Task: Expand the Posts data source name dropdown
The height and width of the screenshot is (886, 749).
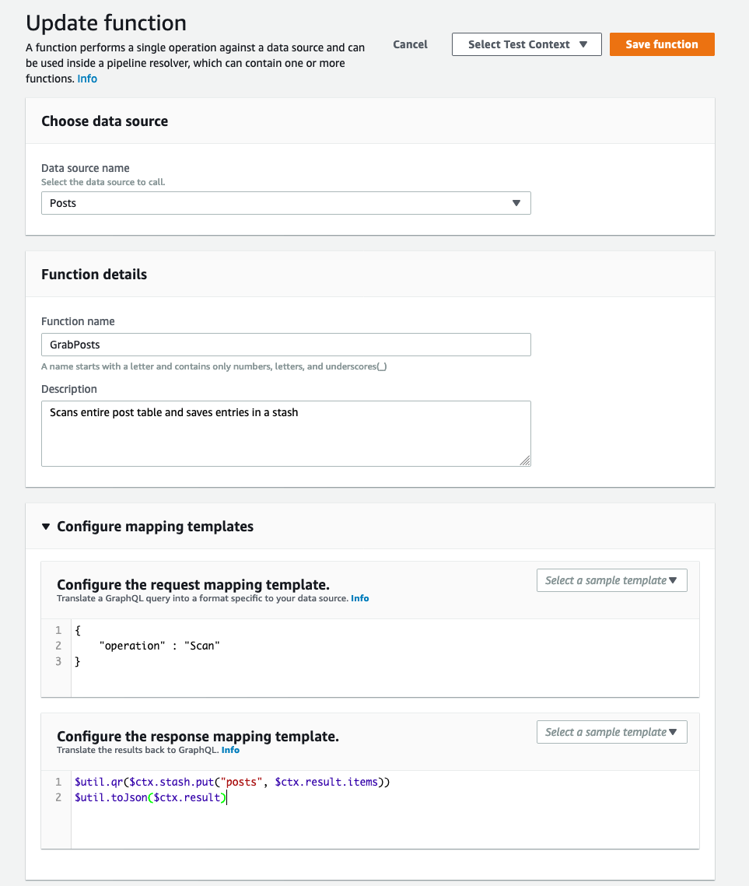Action: (x=285, y=203)
